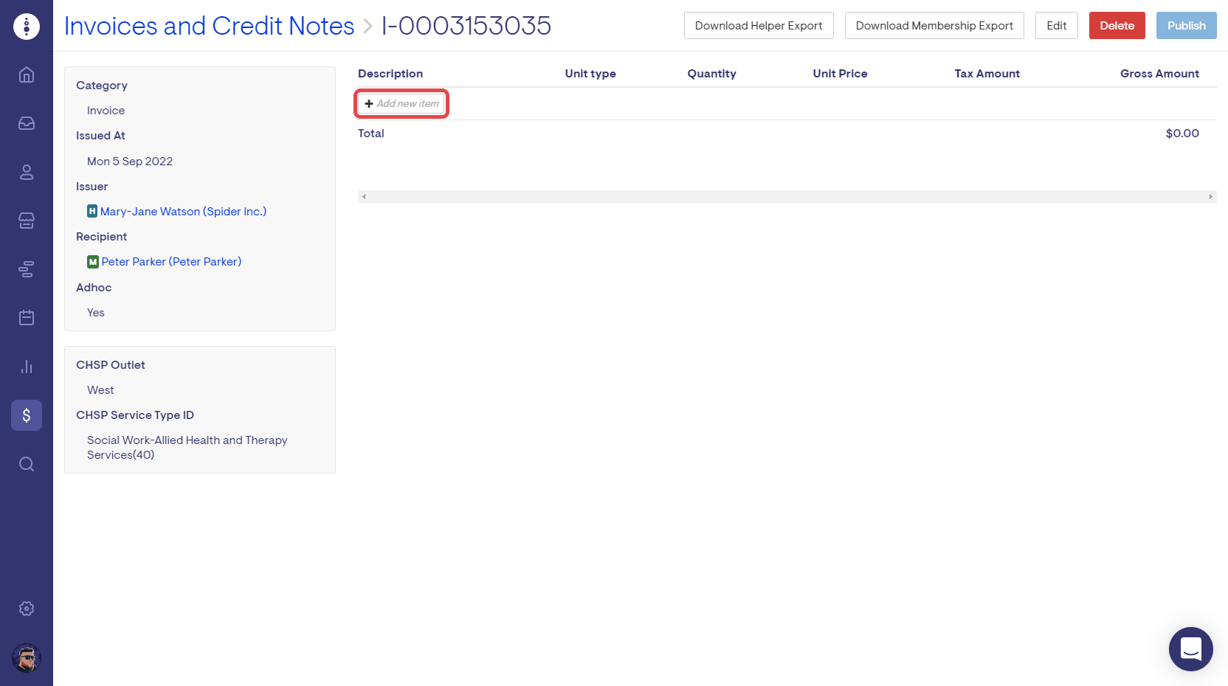
Task: Click the user avatar in sidebar
Action: pyautogui.click(x=27, y=658)
